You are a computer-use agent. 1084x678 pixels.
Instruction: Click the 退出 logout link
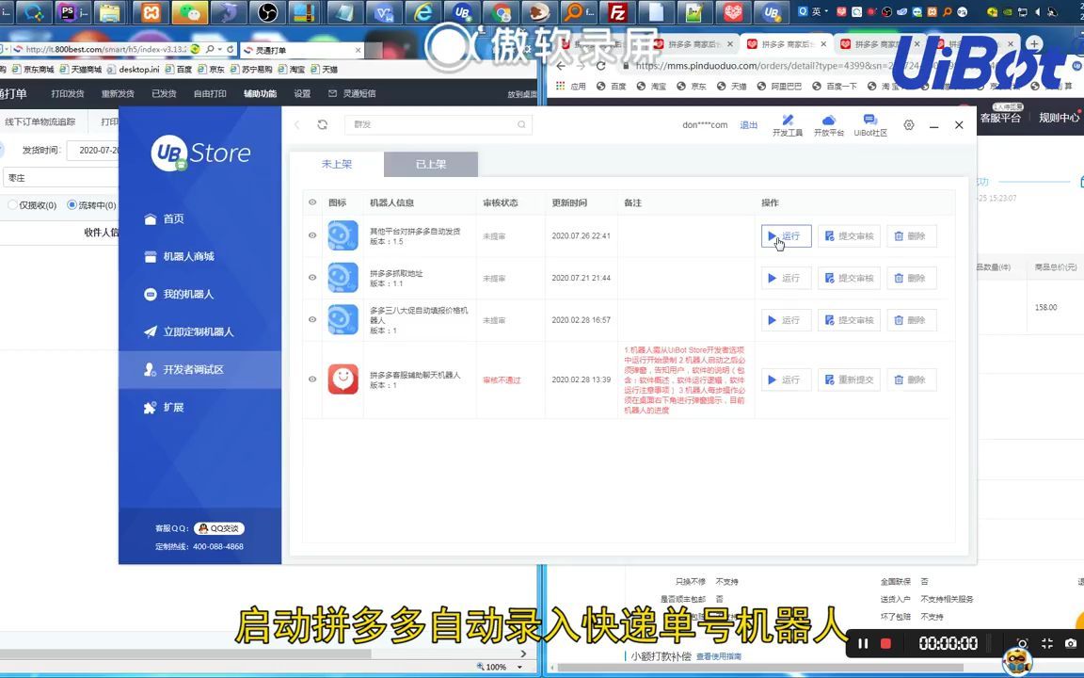(x=748, y=124)
